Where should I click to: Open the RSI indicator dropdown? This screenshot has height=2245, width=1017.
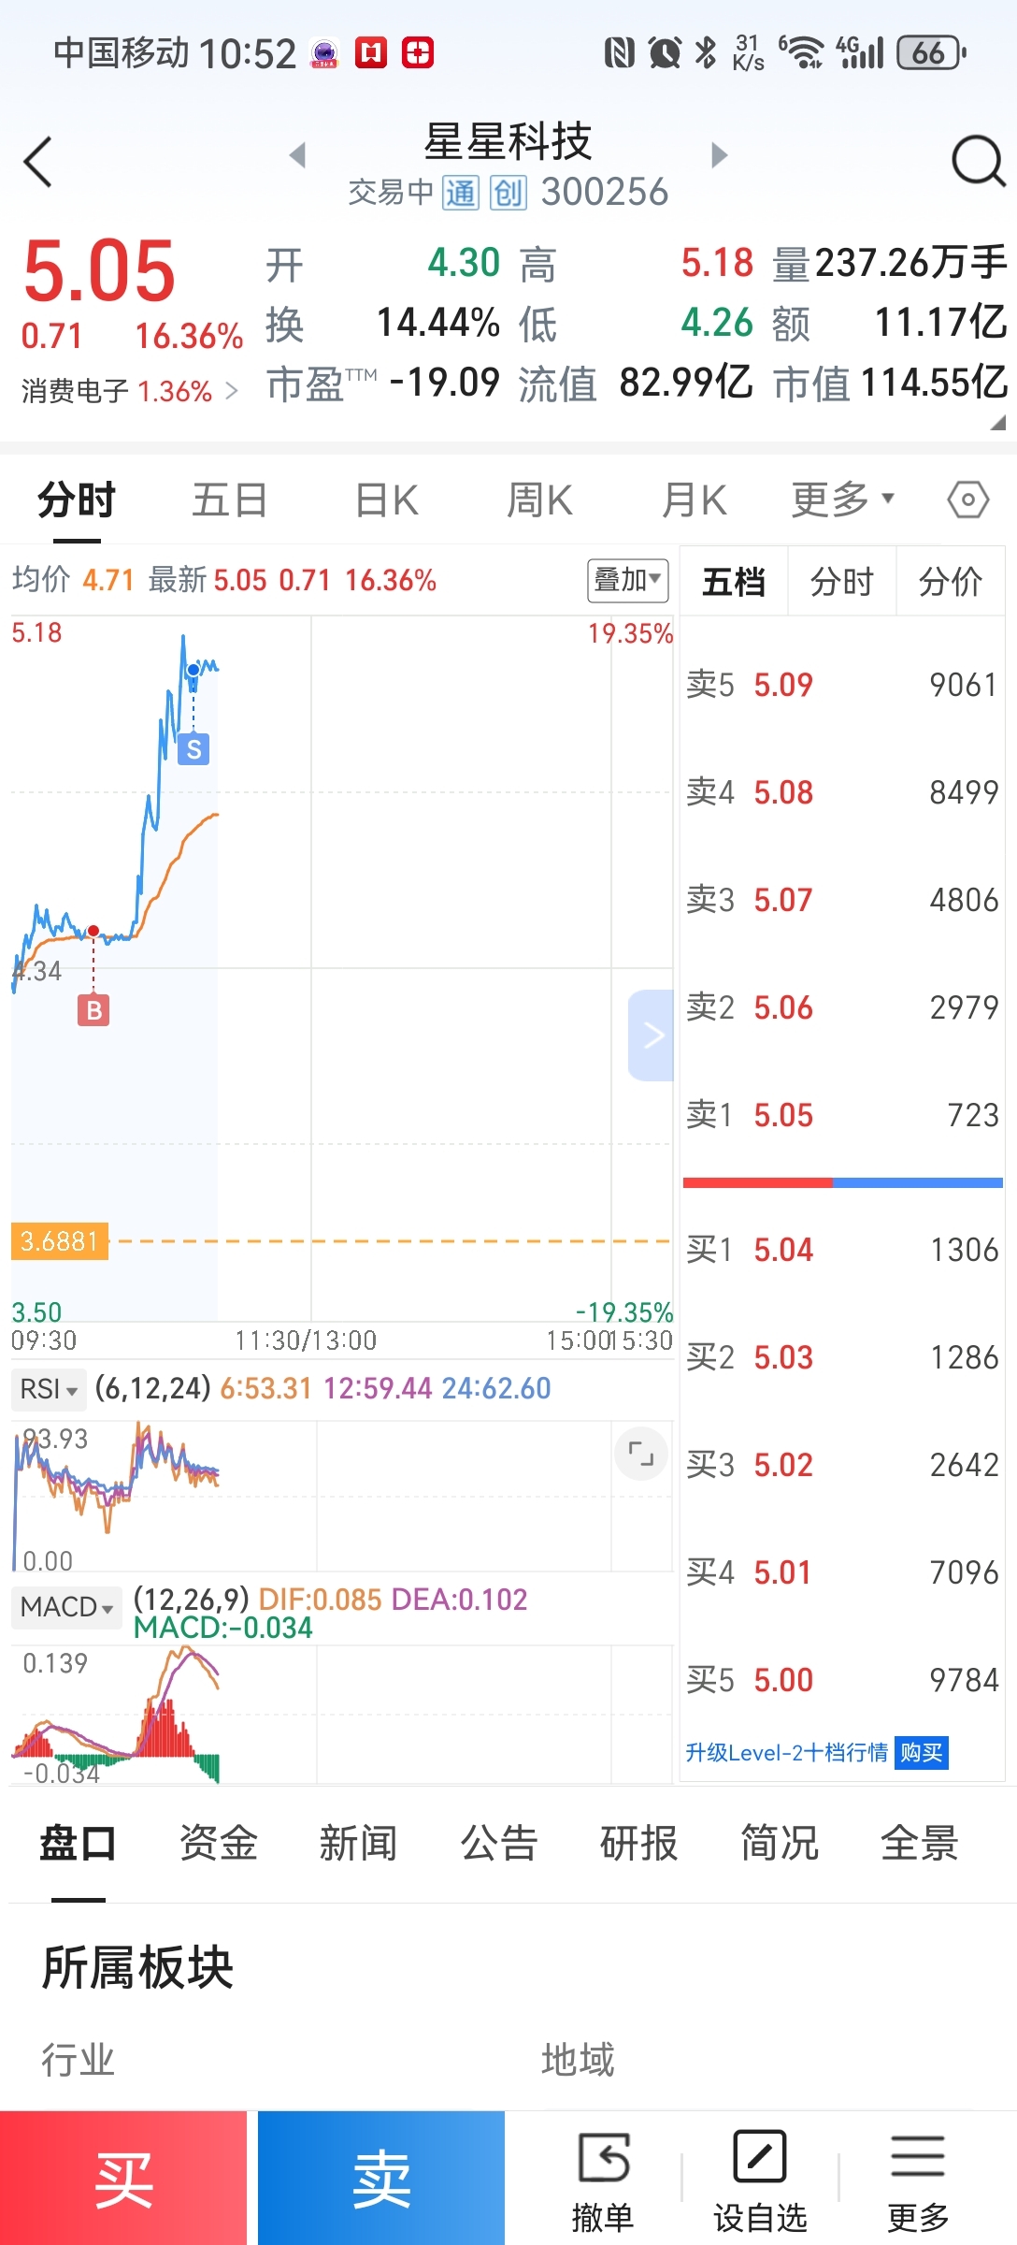(x=49, y=1389)
